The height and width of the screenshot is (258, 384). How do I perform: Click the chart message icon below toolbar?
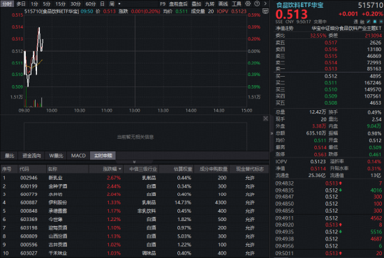pyautogui.click(x=265, y=11)
